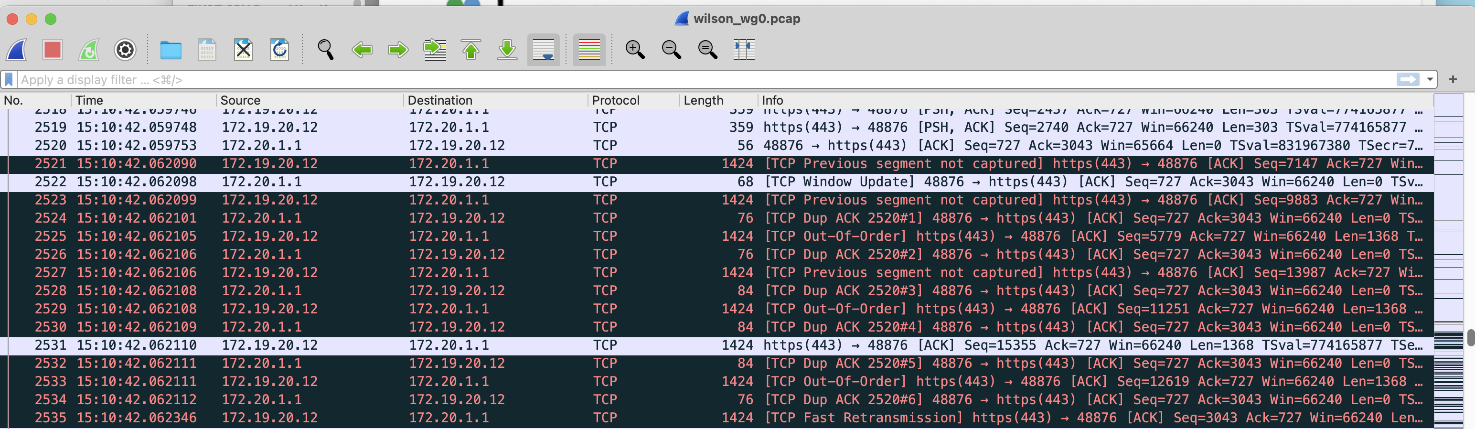This screenshot has width=1475, height=429.
Task: Close this capture file with X icon
Action: [x=243, y=50]
